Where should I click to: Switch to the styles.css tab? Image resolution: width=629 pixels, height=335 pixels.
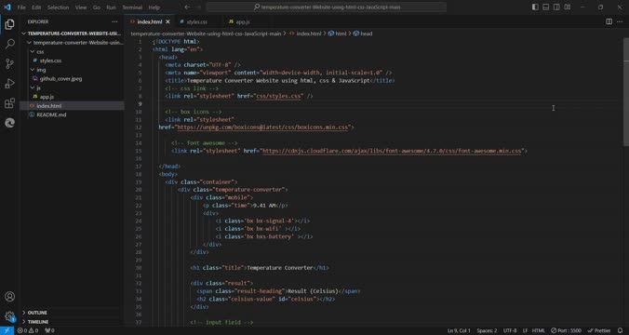(196, 21)
